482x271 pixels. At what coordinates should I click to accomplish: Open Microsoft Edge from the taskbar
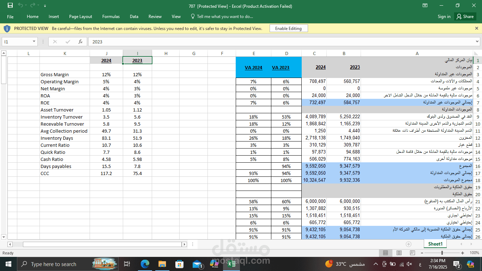145,264
